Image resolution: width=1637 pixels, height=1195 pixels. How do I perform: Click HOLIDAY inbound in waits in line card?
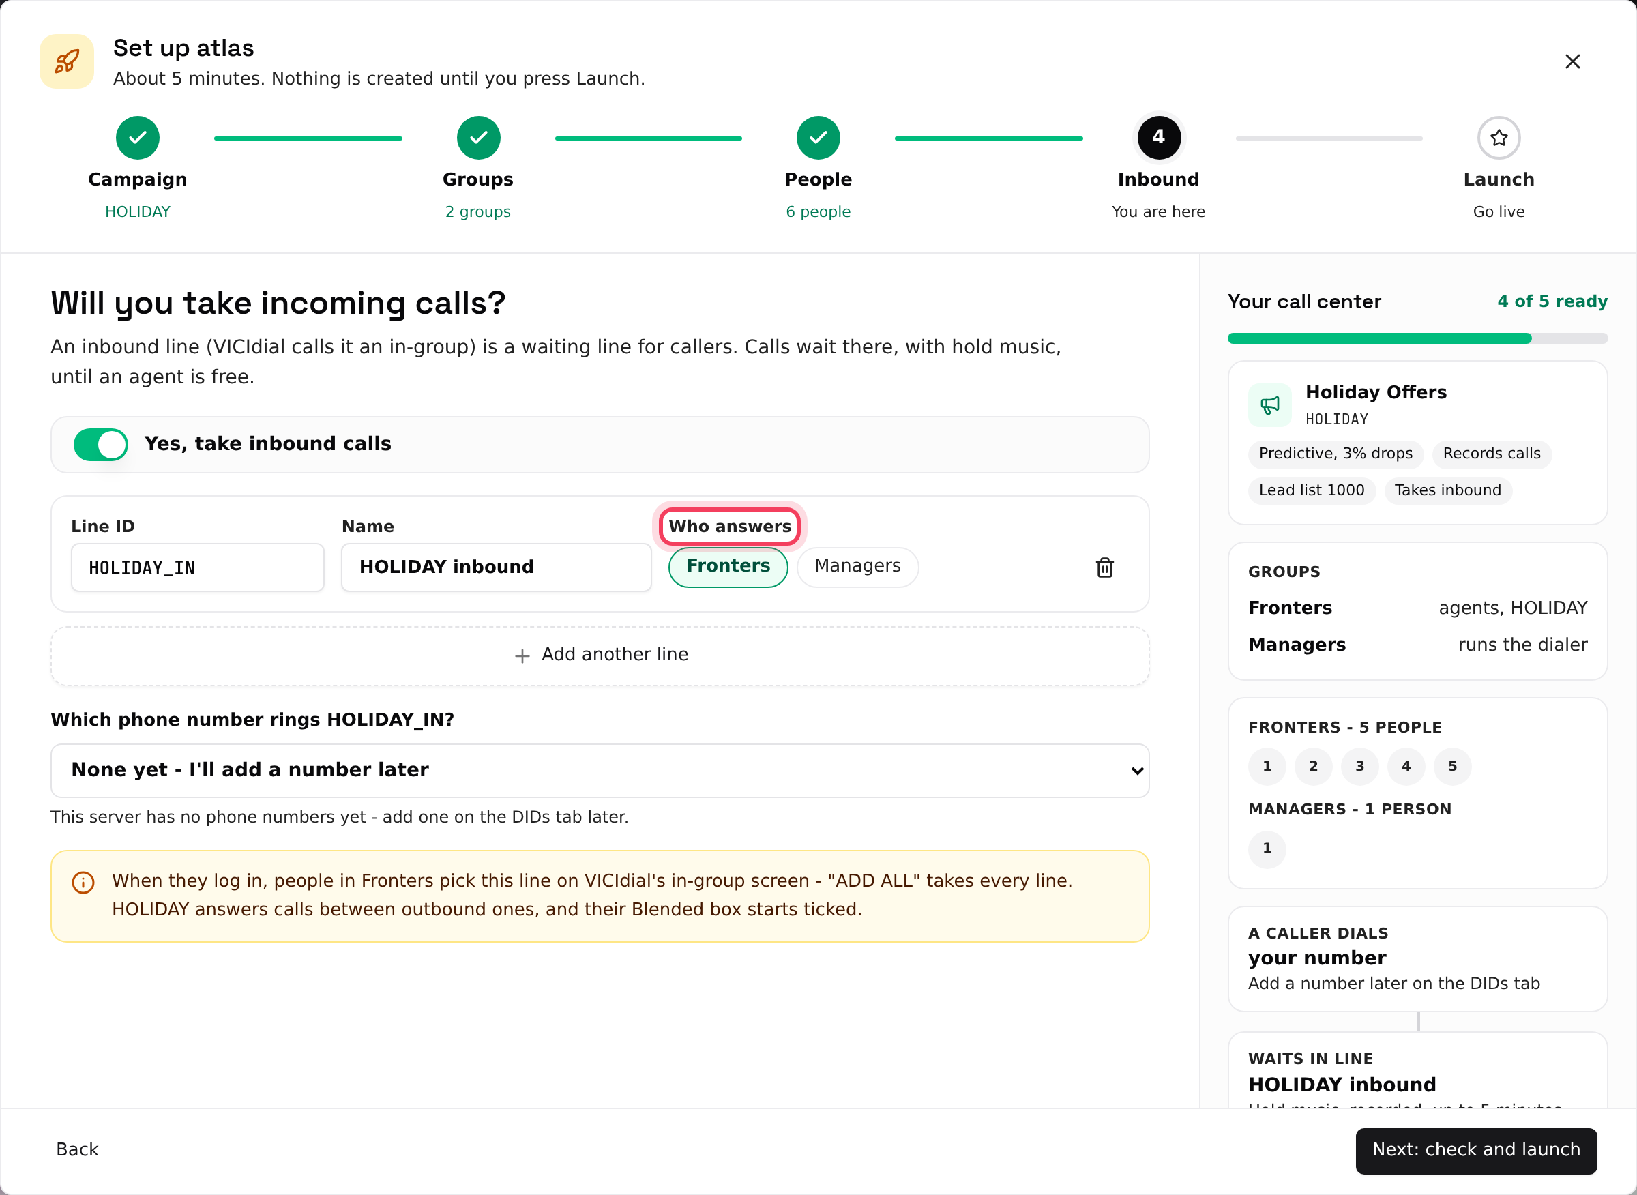coord(1341,1085)
